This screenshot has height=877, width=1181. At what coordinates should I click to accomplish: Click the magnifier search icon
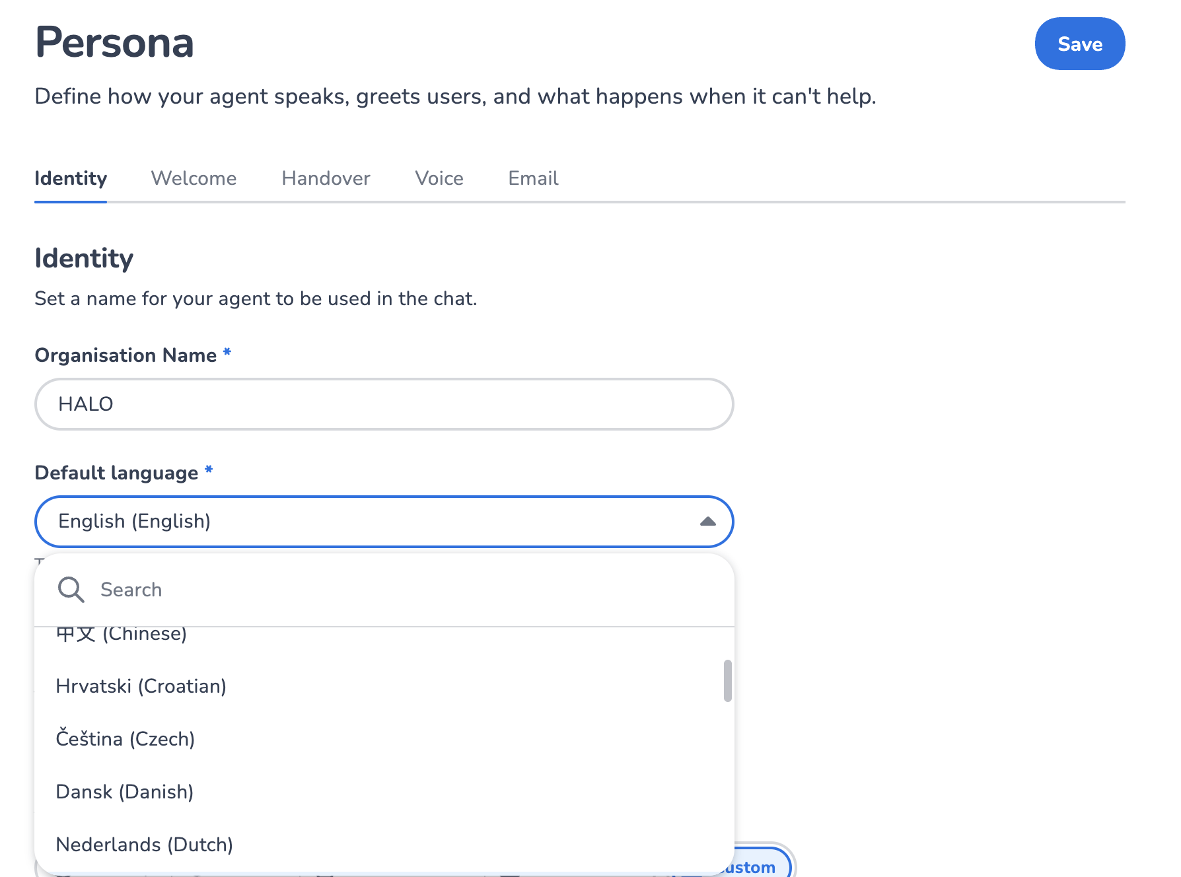tap(71, 590)
